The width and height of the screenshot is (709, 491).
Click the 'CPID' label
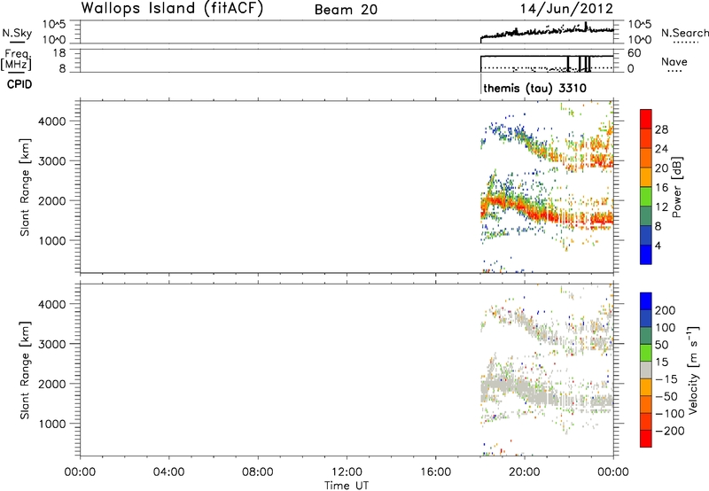19,84
